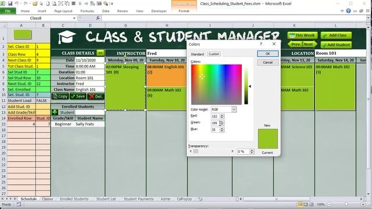This screenshot has height=209, width=372.
Task: Click the Open folder icon in the quick access toolbar
Action: click(35, 3)
